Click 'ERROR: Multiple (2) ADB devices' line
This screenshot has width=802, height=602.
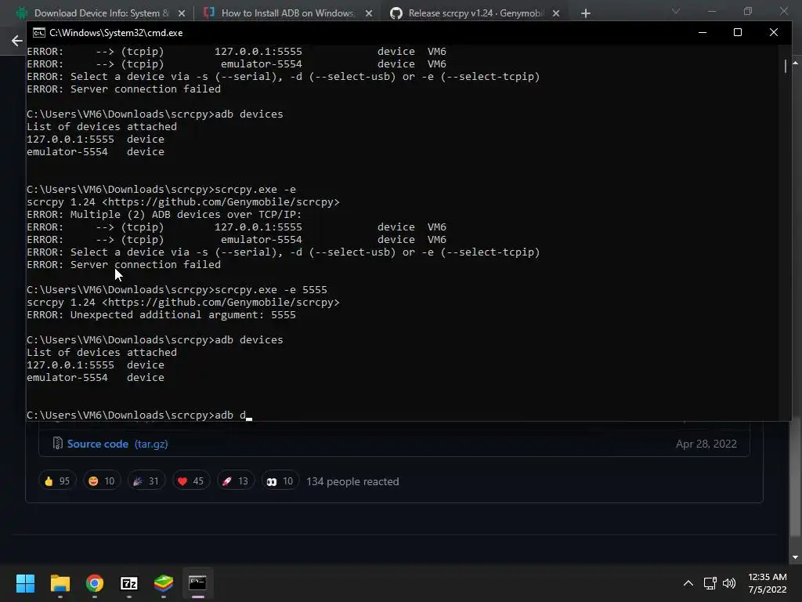(164, 215)
